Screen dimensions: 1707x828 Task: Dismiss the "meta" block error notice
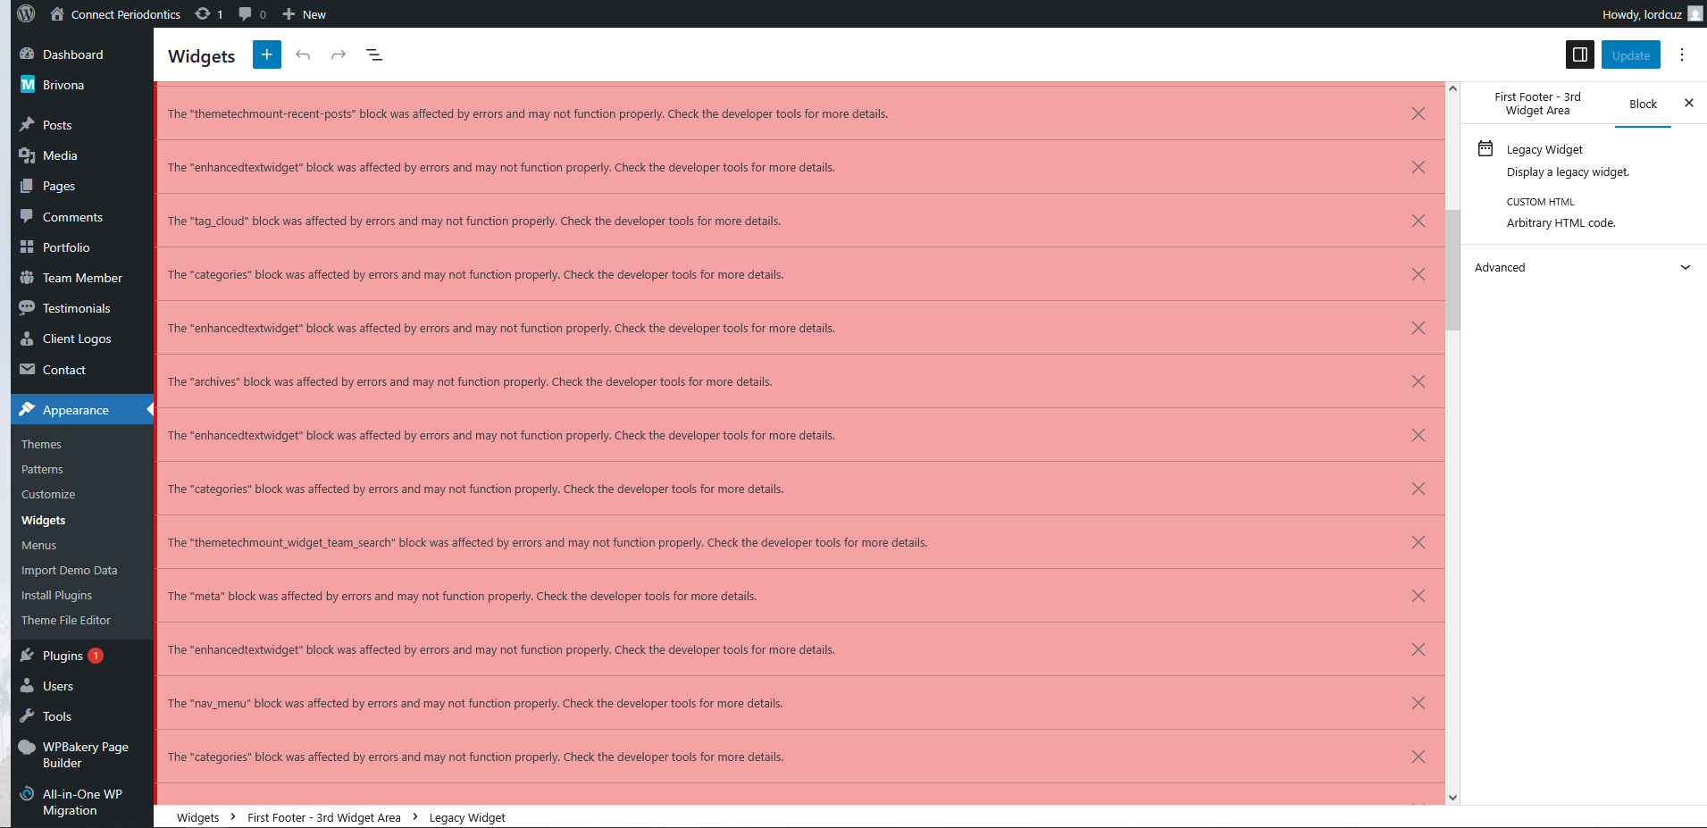1418,596
